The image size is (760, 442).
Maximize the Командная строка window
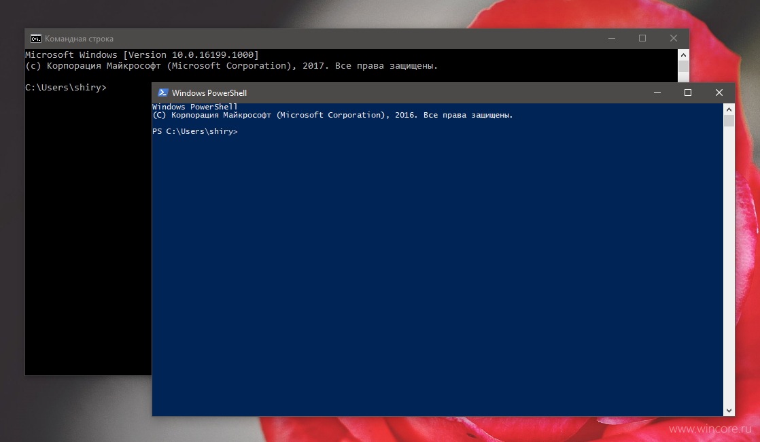click(642, 38)
